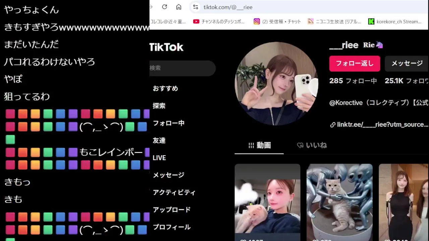Click chat comment パコれるわけないやろ
The width and height of the screenshot is (429, 241).
click(x=50, y=62)
